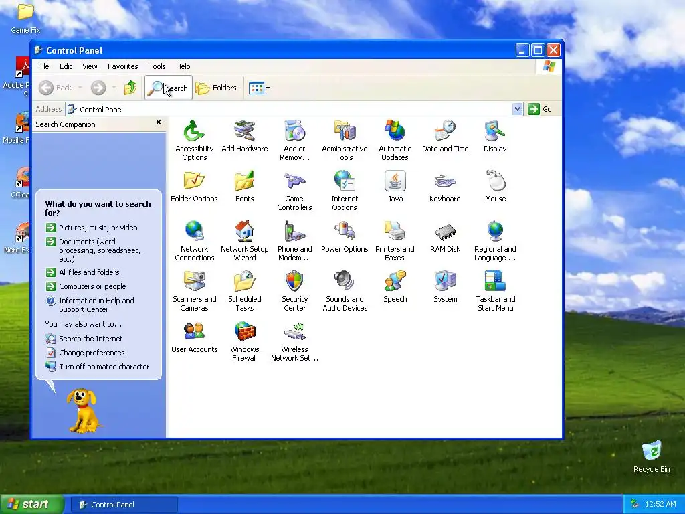Open Windows Firewall icon

click(245, 341)
